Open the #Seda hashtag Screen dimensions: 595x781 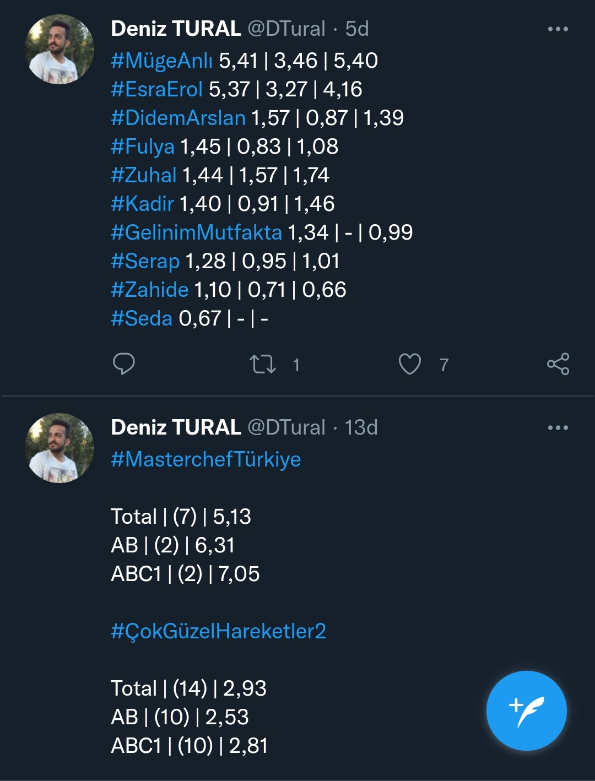(142, 318)
